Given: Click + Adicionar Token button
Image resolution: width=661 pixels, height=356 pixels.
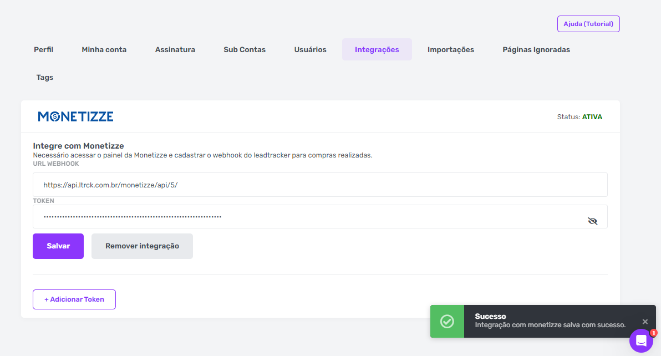Looking at the screenshot, I should [74, 299].
